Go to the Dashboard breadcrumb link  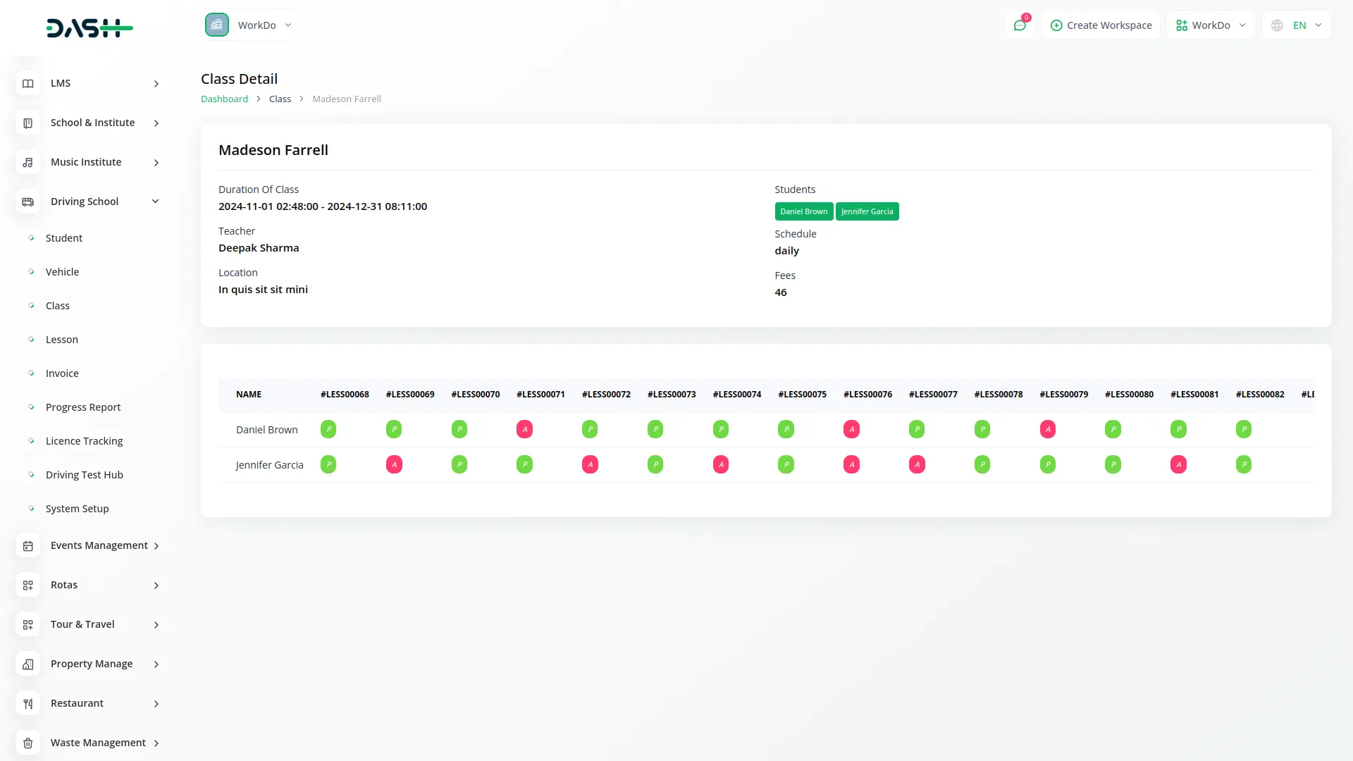pos(224,99)
